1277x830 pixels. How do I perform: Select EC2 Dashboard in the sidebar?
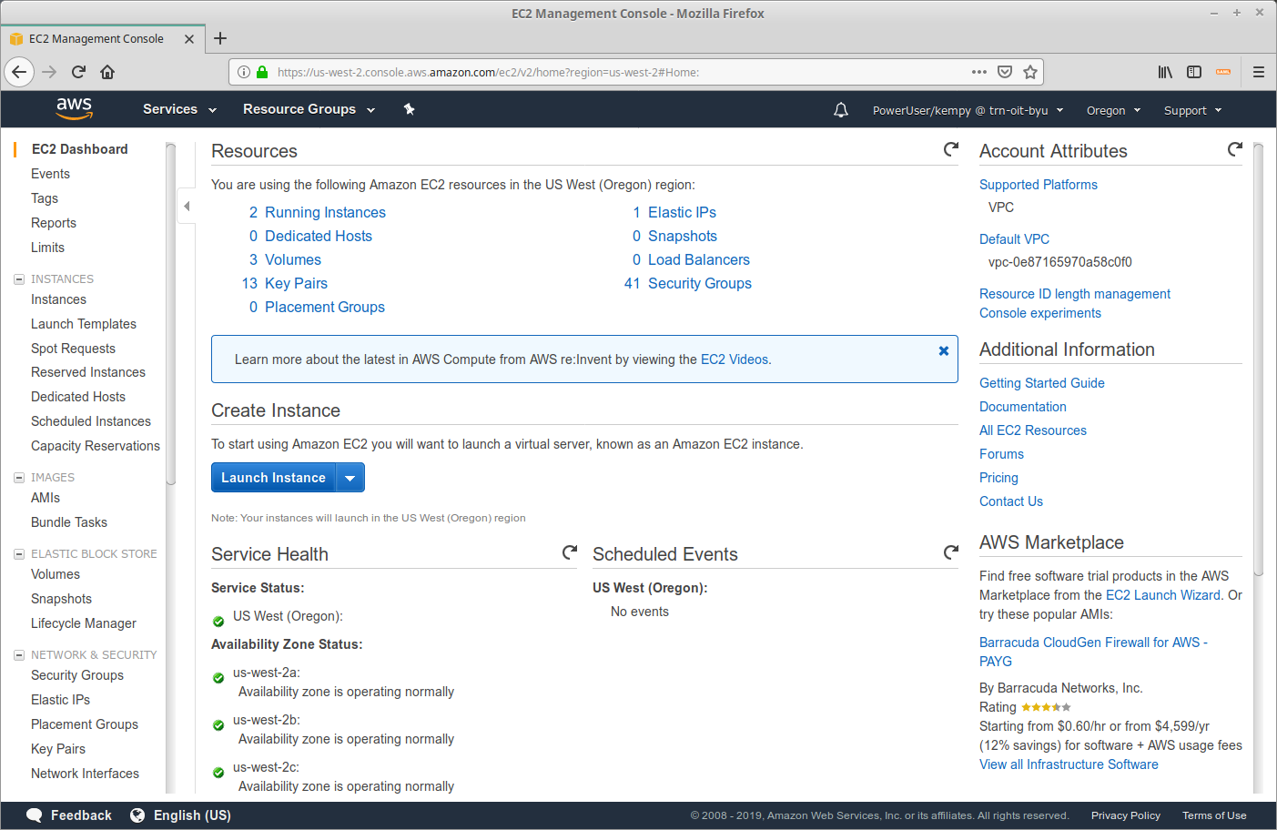(80, 149)
